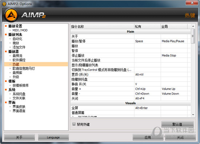This screenshot has width=200, height=144.
Task: Click the hotkey list scroll down arrow
Action: 193,115
